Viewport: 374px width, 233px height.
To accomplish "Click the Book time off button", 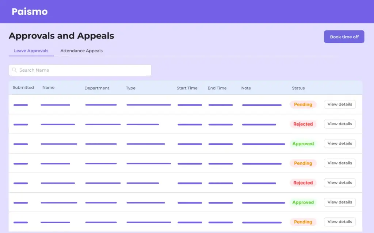I will click(344, 36).
